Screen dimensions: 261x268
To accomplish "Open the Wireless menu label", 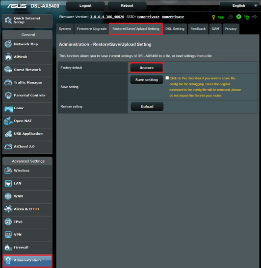I will point(22,171).
